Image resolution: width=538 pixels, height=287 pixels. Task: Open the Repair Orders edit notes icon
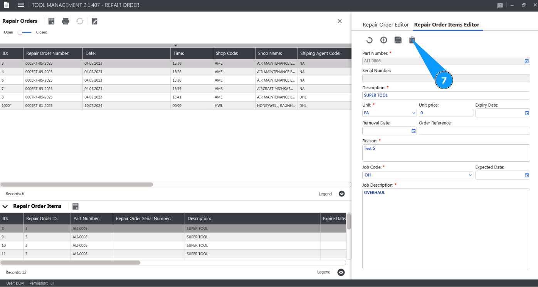click(94, 21)
